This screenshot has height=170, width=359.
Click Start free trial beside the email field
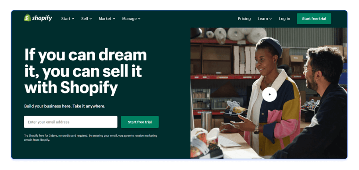tap(140, 122)
